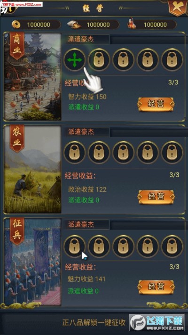The height and width of the screenshot is (335, 188).
Task: Tap the green plus slot in 商业
Action: tap(75, 60)
